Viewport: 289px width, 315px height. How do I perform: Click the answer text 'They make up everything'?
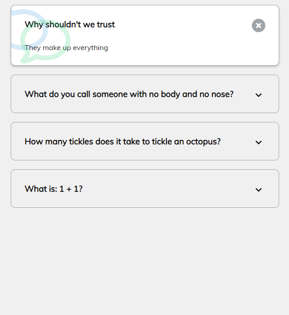pos(66,48)
